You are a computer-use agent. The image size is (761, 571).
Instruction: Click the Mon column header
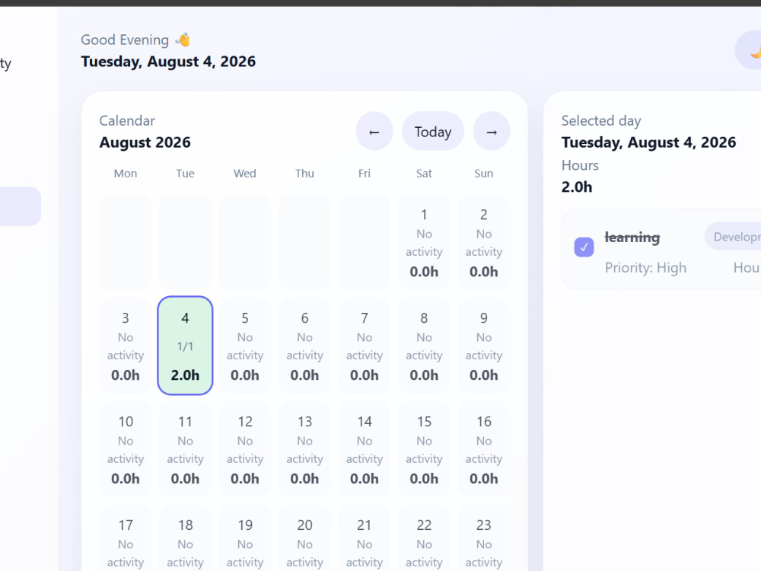point(126,174)
